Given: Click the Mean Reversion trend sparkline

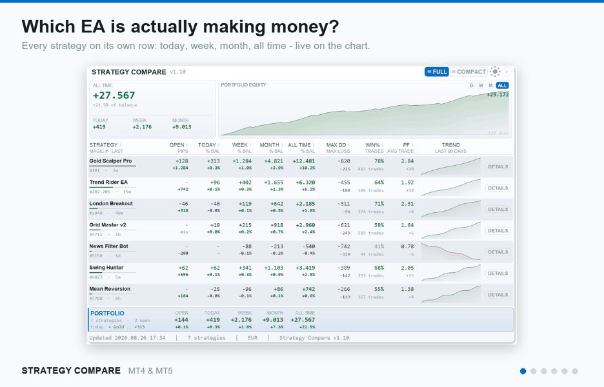Looking at the screenshot, I should (450, 295).
